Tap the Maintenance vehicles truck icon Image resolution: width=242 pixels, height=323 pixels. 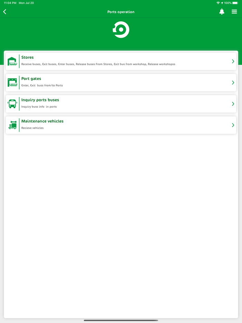pos(12,125)
